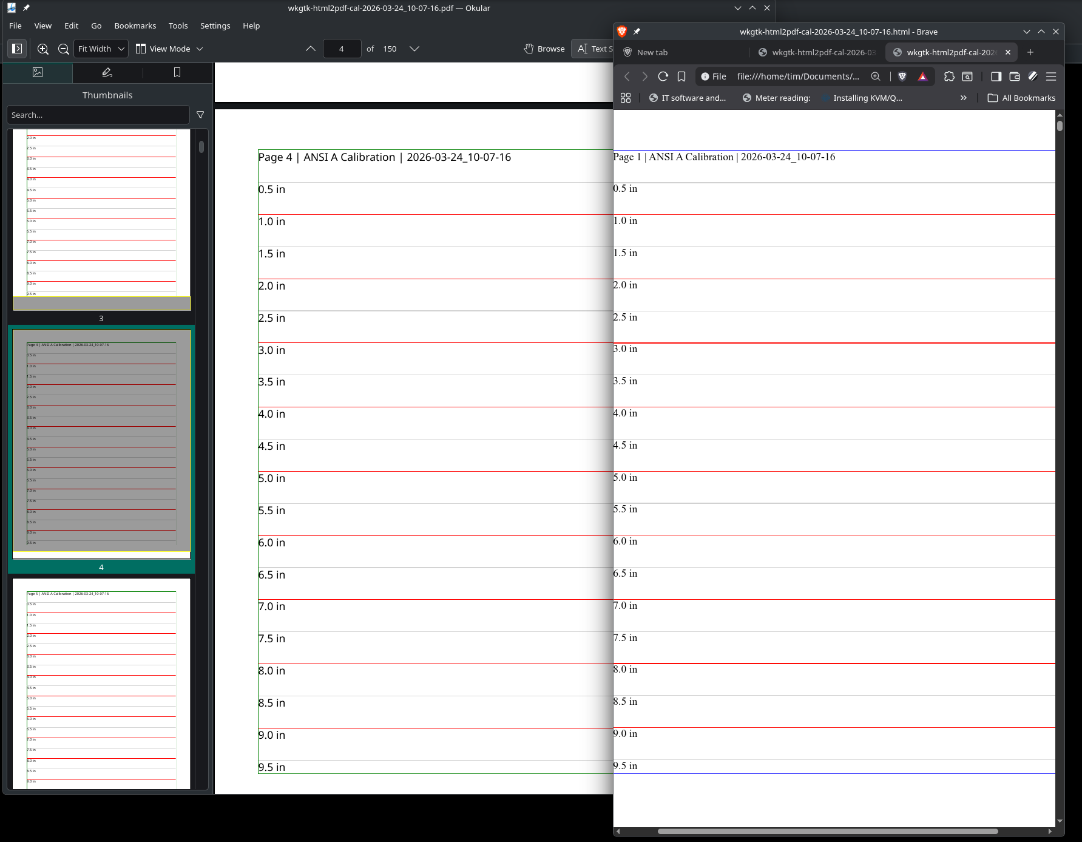Open the annotations panel in the sidebar
The height and width of the screenshot is (842, 1082).
point(107,72)
